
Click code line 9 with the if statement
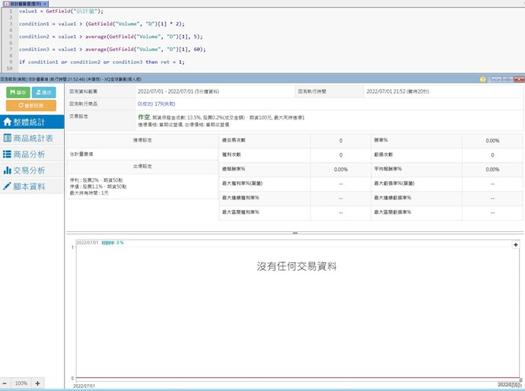coord(101,62)
